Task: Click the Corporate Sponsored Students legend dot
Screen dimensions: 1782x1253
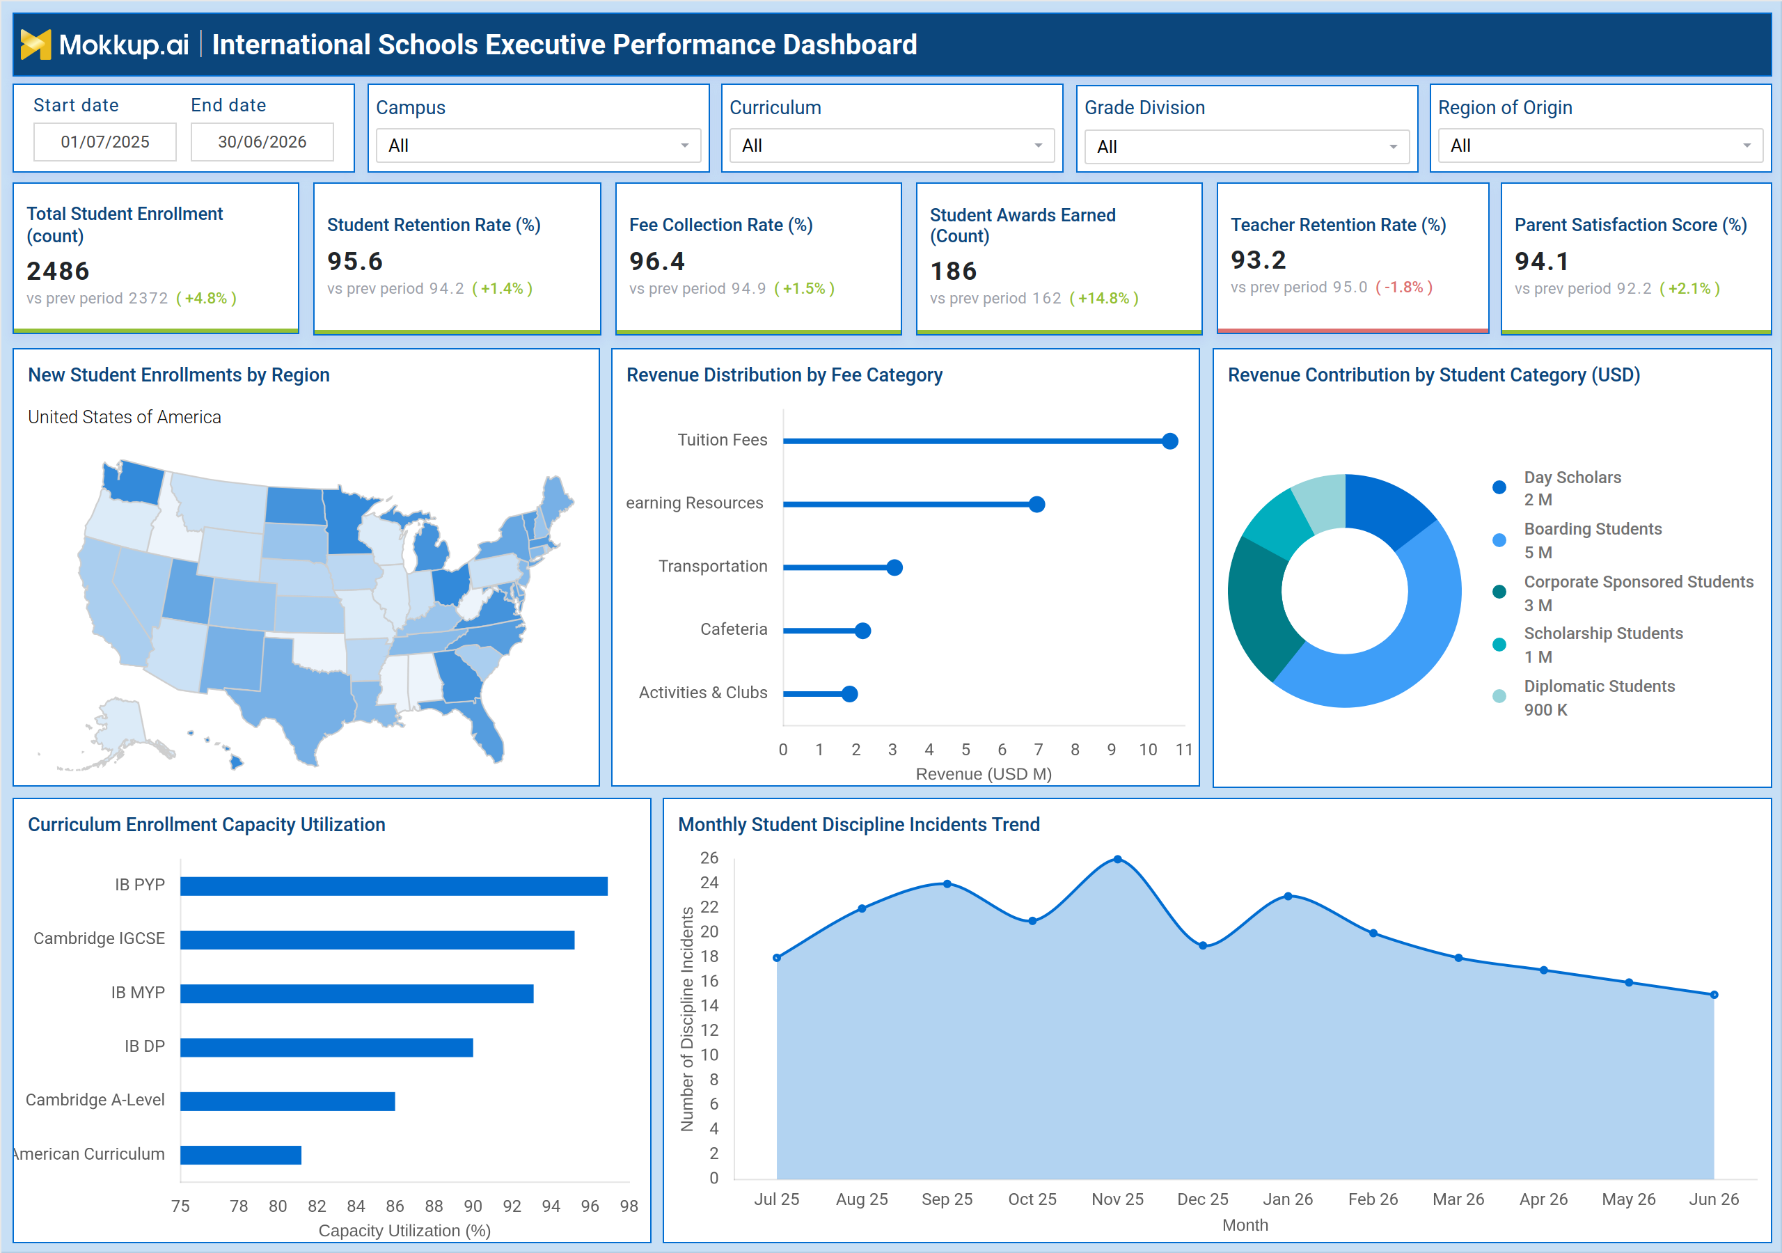Action: click(x=1499, y=592)
